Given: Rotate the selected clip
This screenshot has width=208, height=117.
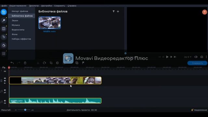Looking at the screenshot, I should (45, 63).
